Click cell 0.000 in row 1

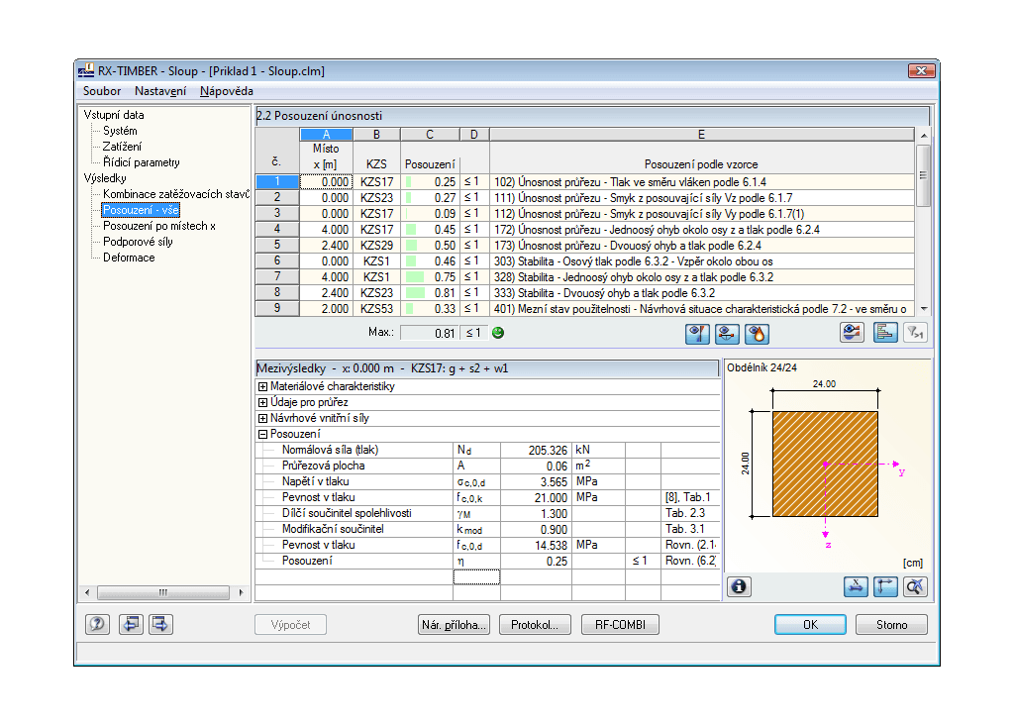pyautogui.click(x=326, y=182)
